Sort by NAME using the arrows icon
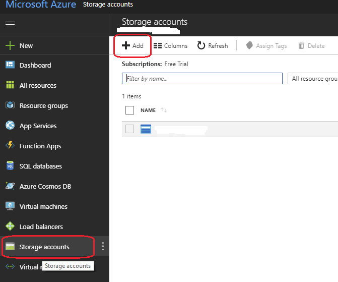This screenshot has width=338, height=282. 164,110
